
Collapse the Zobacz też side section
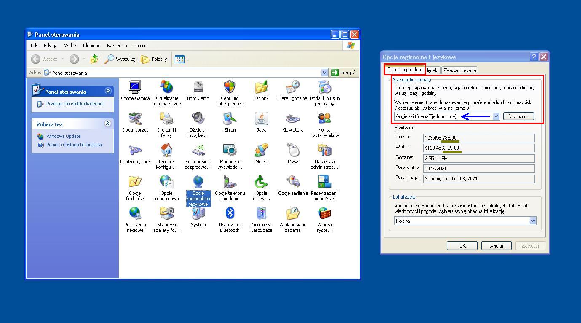pos(108,124)
